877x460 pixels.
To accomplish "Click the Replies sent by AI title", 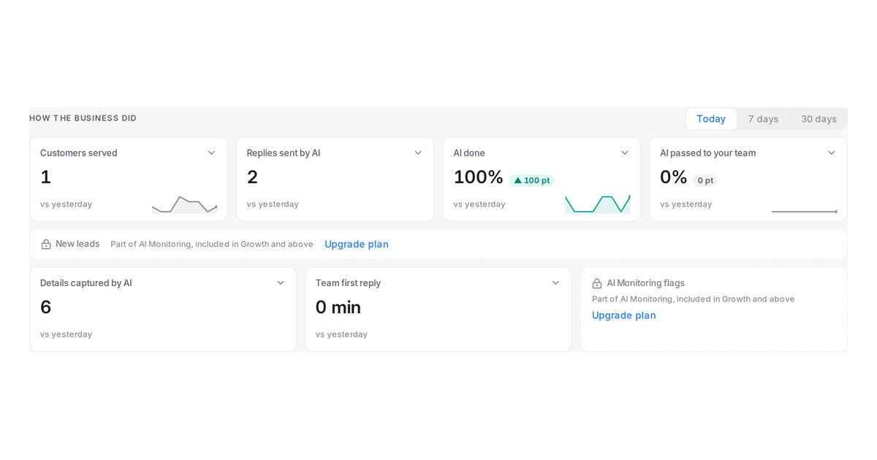I will 284,153.
